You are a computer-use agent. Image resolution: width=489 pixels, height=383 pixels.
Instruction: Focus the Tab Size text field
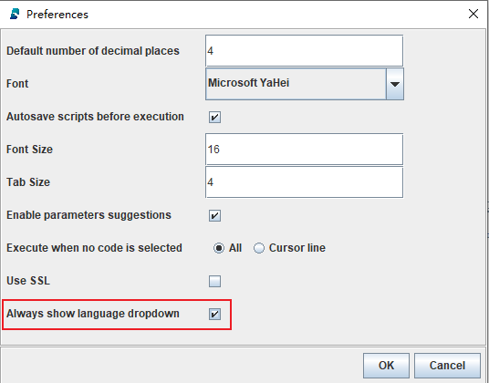[x=305, y=182]
